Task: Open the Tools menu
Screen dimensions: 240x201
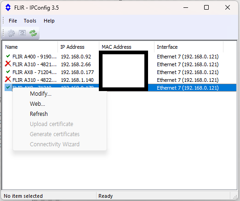Action: 30,21
